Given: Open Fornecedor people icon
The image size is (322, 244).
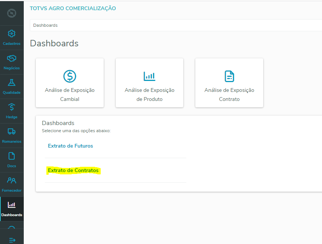Looking at the screenshot, I should coord(12,180).
